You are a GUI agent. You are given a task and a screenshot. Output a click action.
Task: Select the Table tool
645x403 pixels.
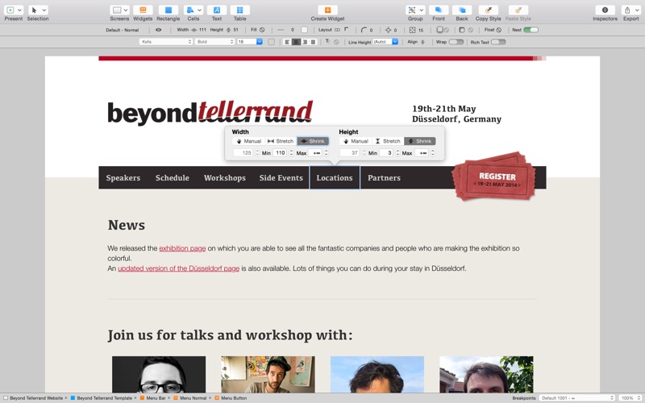click(239, 10)
